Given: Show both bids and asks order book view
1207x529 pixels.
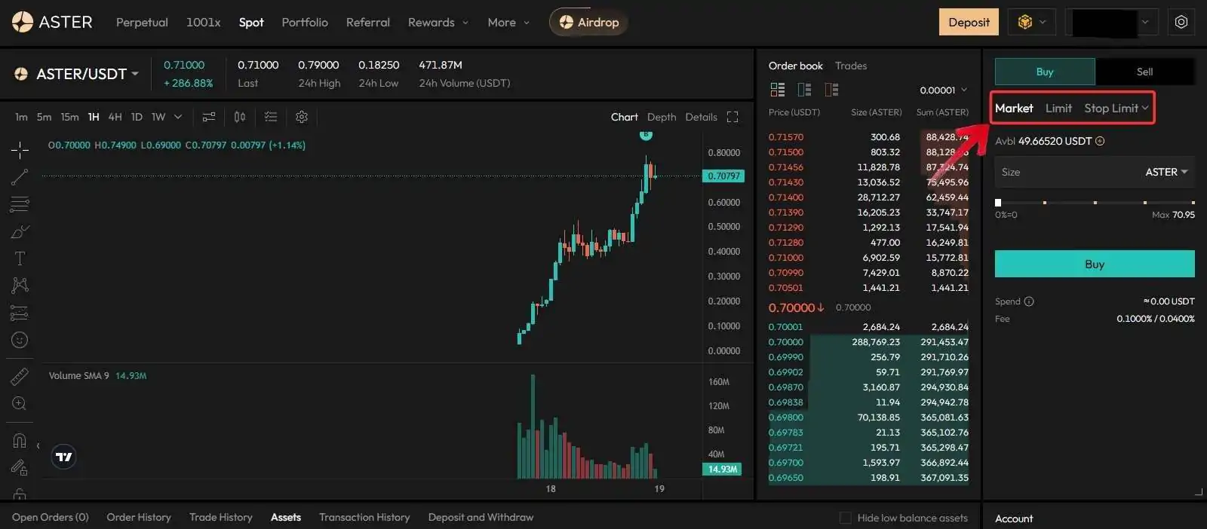Looking at the screenshot, I should [778, 90].
